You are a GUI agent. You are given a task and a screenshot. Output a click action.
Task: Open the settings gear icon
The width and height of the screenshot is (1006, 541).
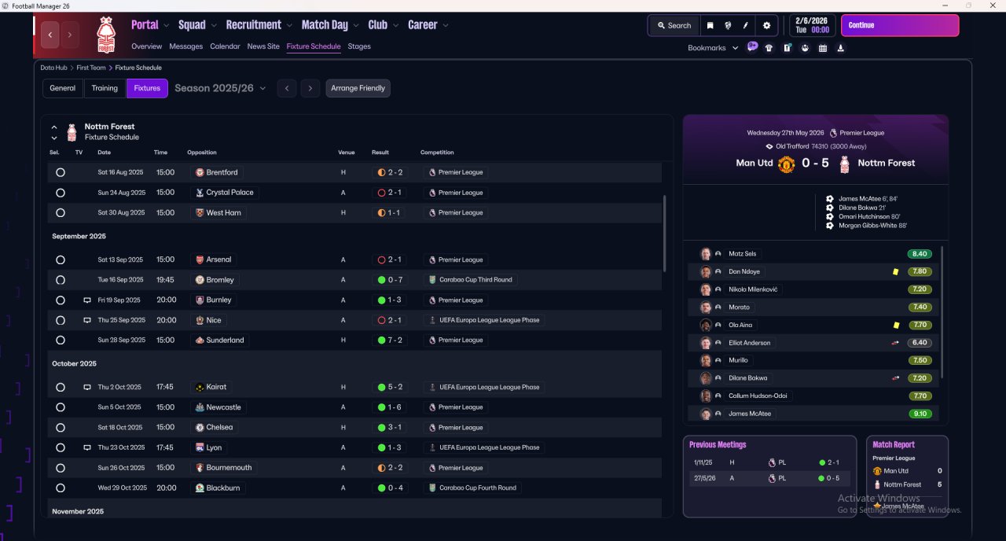point(767,25)
